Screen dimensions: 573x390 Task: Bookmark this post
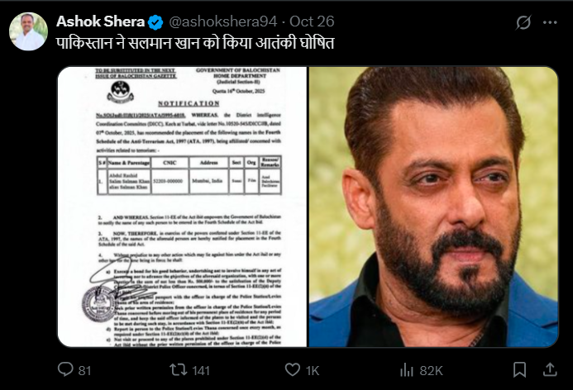click(x=519, y=369)
